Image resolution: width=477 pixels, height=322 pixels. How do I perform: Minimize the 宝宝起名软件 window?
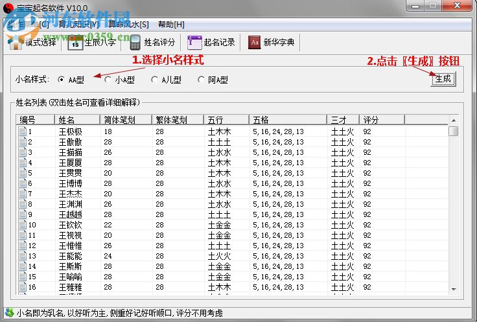415,6
